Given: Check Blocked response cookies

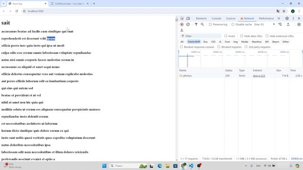Looking at the screenshot, I should click(181, 47).
